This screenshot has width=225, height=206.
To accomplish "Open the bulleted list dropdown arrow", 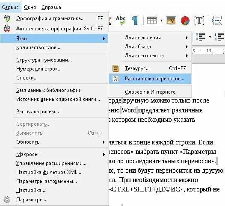I will 210,37.
